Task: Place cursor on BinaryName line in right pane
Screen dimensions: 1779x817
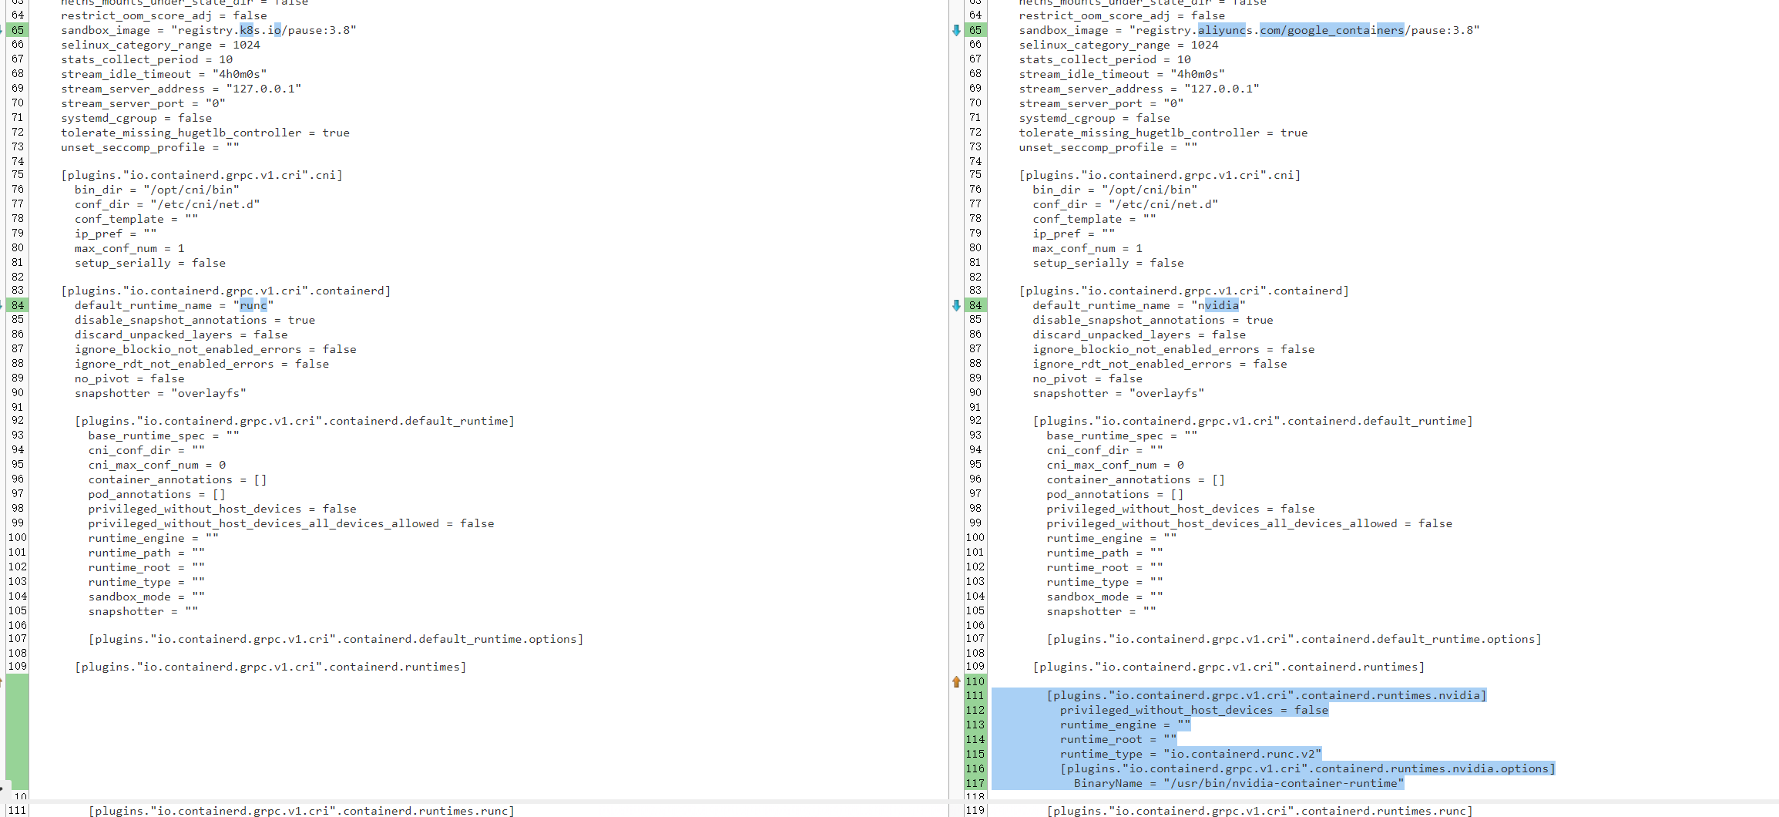Action: click(1238, 783)
